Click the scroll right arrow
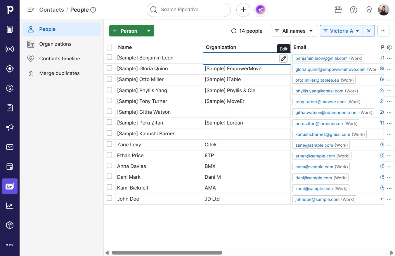The height and width of the screenshot is (256, 395). [391, 253]
